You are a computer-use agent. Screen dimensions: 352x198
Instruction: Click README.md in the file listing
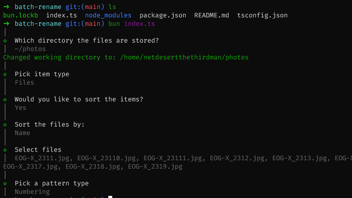point(212,15)
